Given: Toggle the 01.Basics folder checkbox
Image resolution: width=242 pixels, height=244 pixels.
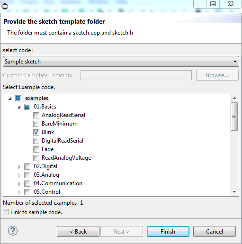Looking at the screenshot, I should tap(27, 107).
